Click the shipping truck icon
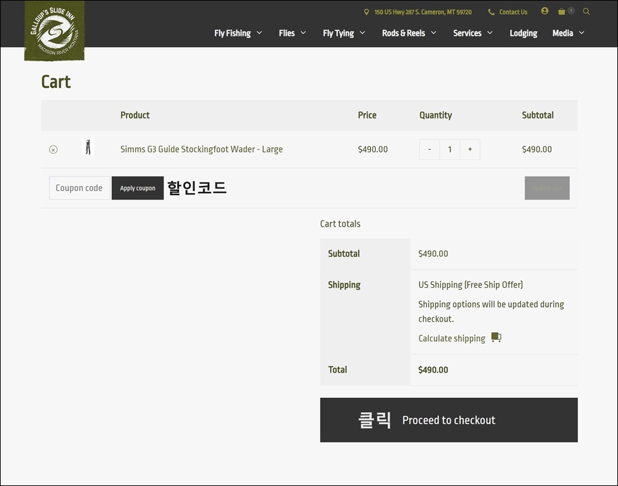Screen dimensions: 618x486 coord(496,337)
